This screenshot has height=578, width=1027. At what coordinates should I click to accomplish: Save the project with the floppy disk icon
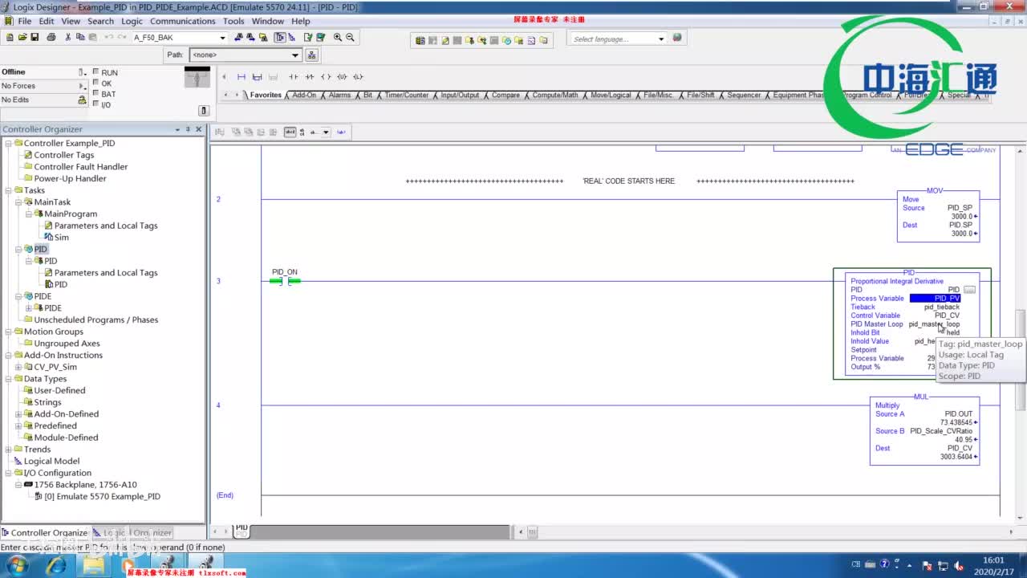(x=35, y=37)
